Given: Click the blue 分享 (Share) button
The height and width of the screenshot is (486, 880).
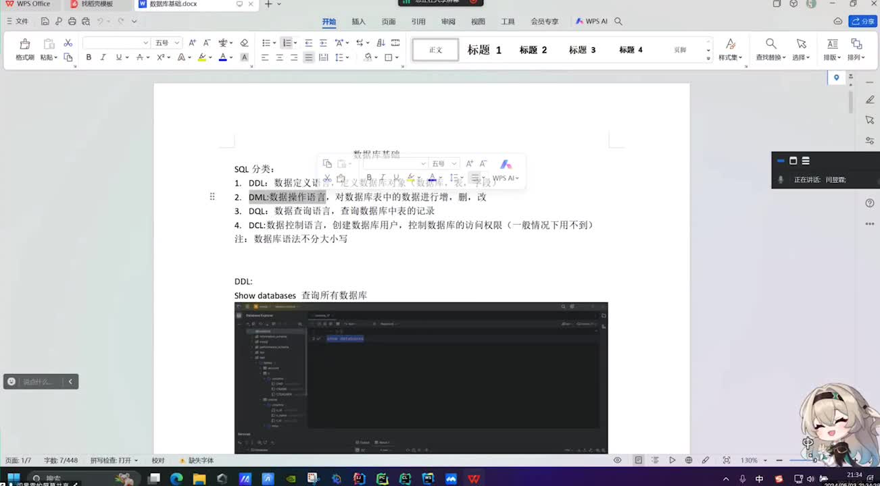Looking at the screenshot, I should click(x=863, y=22).
